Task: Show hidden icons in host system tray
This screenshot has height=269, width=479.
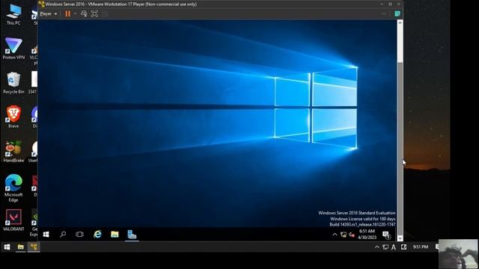Action: tap(377, 247)
